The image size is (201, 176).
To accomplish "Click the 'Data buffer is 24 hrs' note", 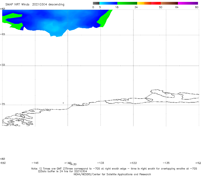I will pyautogui.click(x=62, y=171).
